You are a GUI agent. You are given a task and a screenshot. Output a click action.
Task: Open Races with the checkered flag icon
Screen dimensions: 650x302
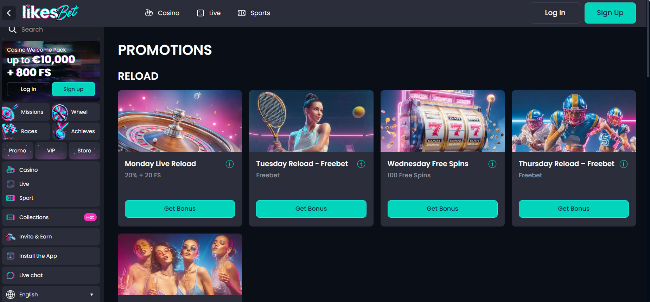tap(9, 131)
